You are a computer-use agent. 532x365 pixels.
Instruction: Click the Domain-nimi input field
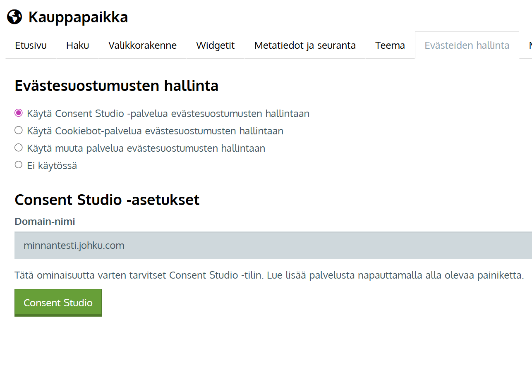273,246
